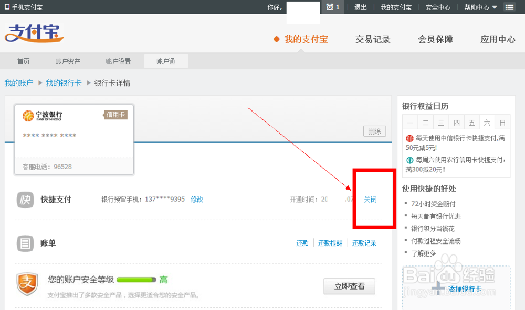525x310 pixels.
Task: Click the account security shield icon
Action: [x=27, y=284]
